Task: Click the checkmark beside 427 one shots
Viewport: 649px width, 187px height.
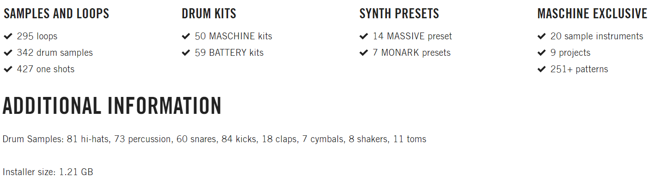Action: pos(7,69)
